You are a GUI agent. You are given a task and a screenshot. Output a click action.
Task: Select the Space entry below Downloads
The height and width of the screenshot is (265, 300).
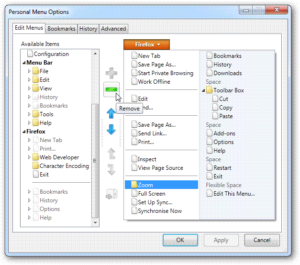[213, 82]
